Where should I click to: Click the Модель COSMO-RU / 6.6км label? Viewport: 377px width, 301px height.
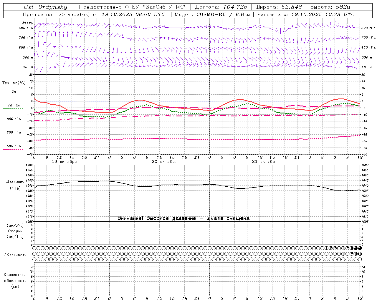tap(212, 14)
